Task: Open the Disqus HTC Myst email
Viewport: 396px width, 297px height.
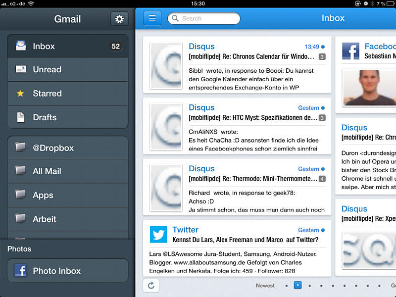Action: coord(237,126)
